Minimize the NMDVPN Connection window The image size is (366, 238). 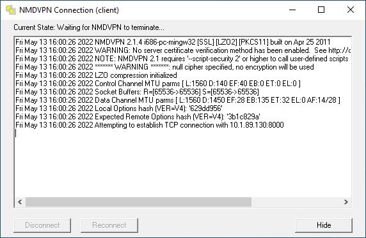(x=292, y=10)
